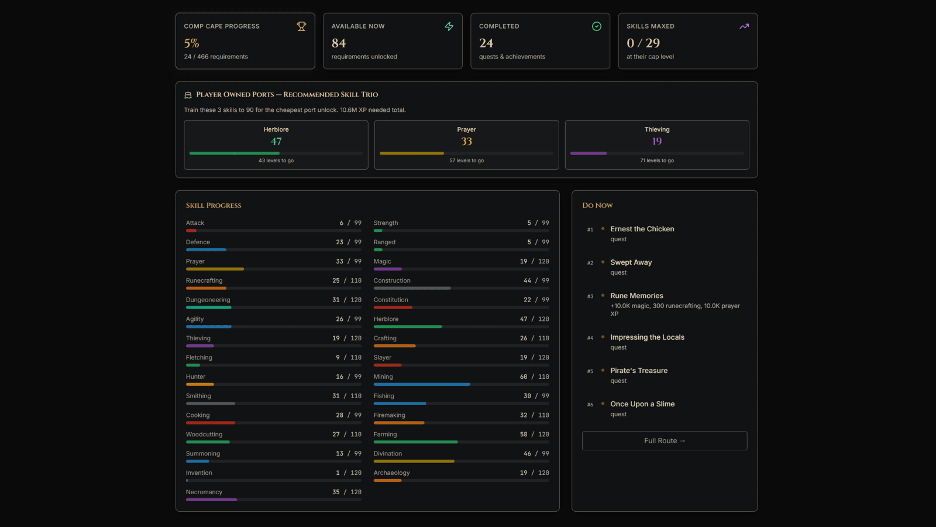Click the Skills Maxed card
936x527 pixels.
pos(688,41)
